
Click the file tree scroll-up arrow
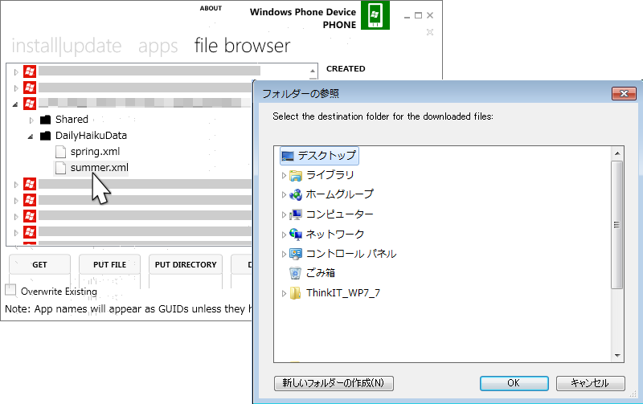(313, 71)
